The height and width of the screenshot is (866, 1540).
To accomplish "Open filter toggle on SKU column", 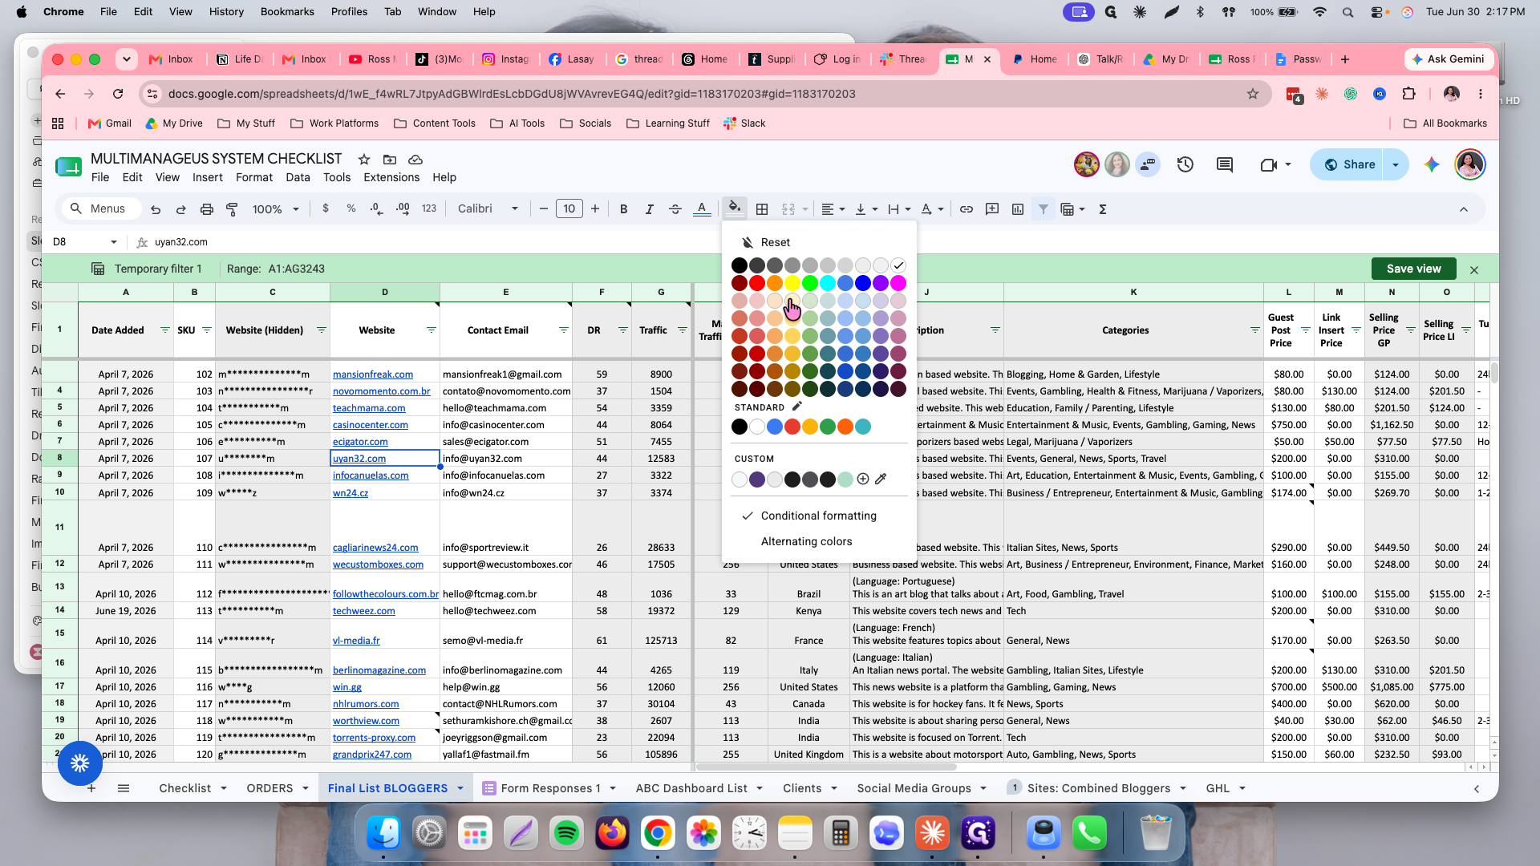I will point(206,330).
